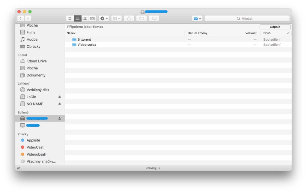Switch to Cover Flow view
This screenshot has height=193, width=307.
point(92,18)
